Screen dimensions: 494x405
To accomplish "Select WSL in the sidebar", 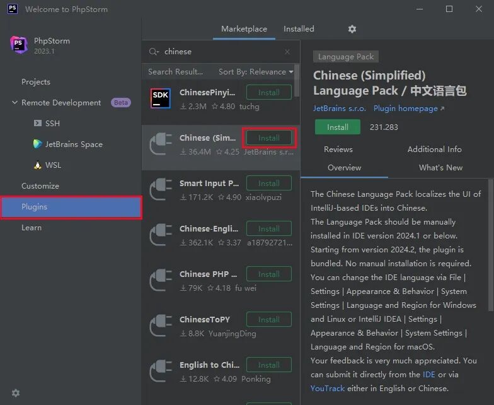I will point(53,165).
